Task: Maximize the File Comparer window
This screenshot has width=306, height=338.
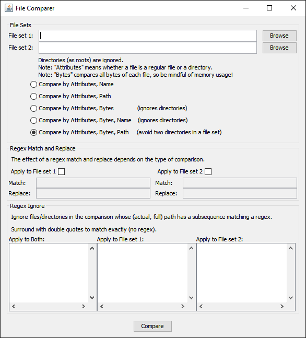Action: click(x=269, y=8)
